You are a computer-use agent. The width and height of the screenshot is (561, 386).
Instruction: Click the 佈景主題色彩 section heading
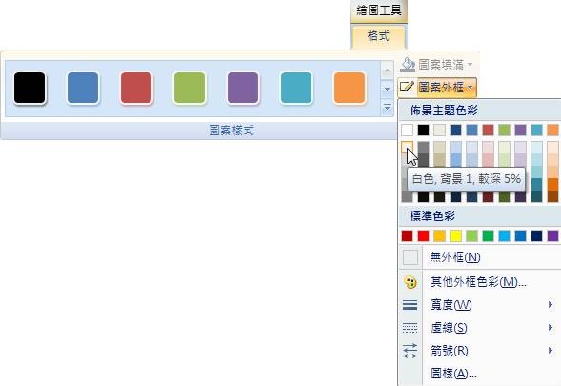tap(444, 111)
